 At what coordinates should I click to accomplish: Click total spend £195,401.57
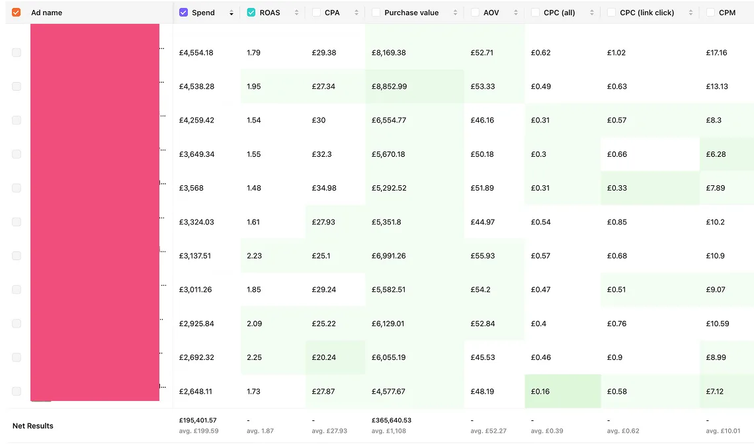(198, 420)
